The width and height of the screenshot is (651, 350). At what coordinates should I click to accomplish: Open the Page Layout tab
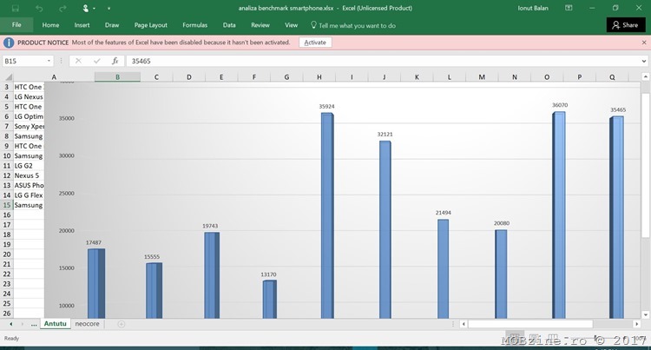151,25
